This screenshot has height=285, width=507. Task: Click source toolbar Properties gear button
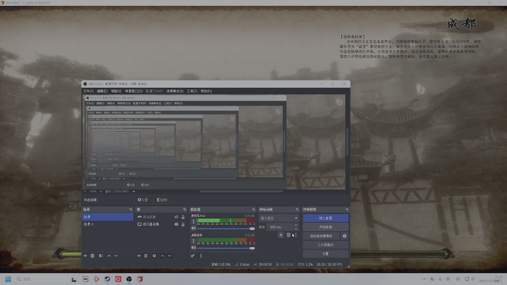pos(143,200)
